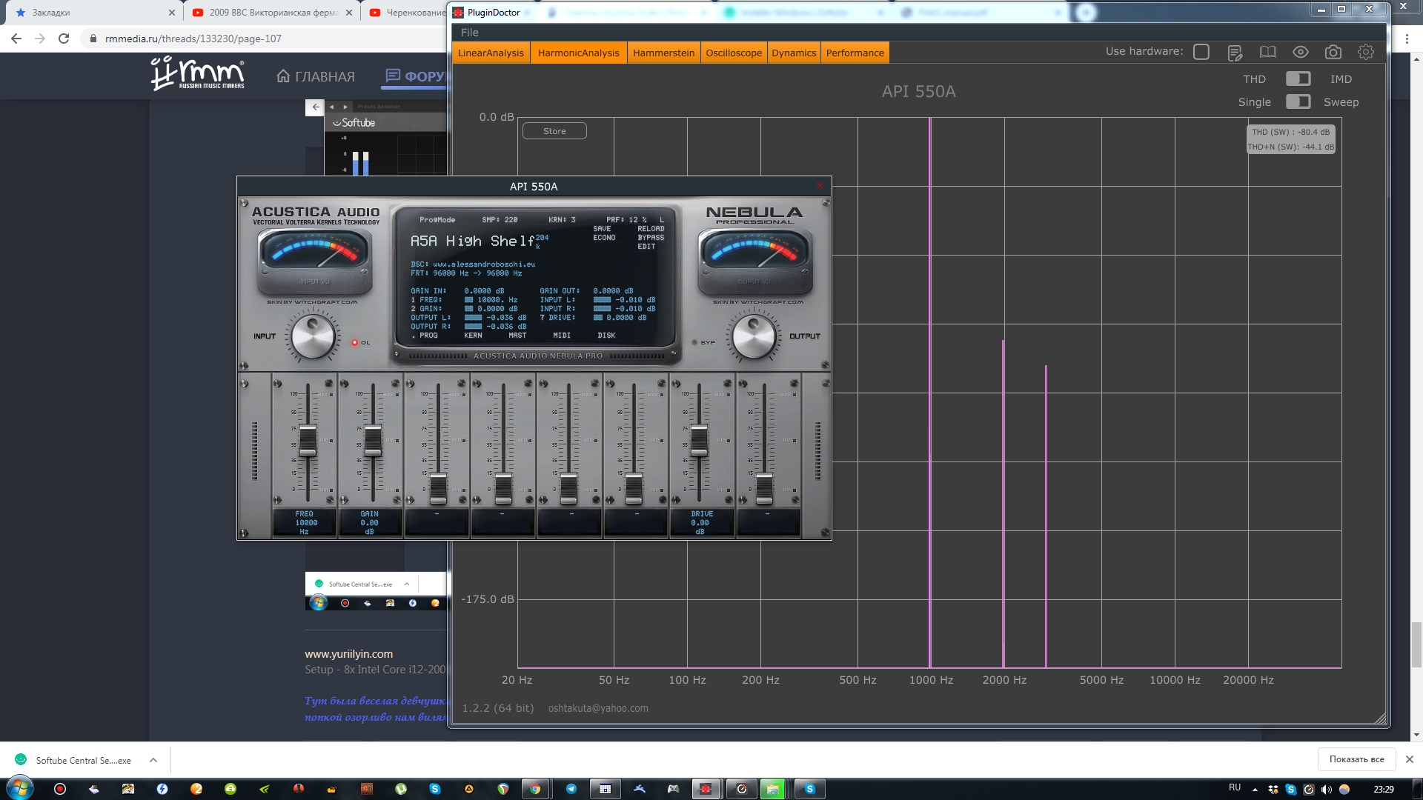Image resolution: width=1423 pixels, height=800 pixels.
Task: Switch to the Oscilloscope tab
Action: [734, 53]
